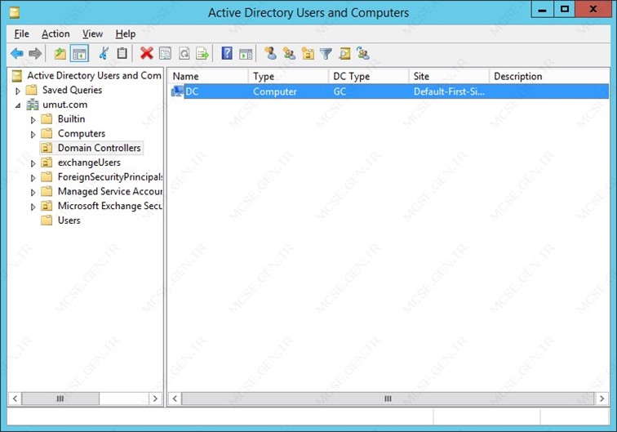Click the Back arrow toolbar icon
This screenshot has width=617, height=432.
[16, 53]
